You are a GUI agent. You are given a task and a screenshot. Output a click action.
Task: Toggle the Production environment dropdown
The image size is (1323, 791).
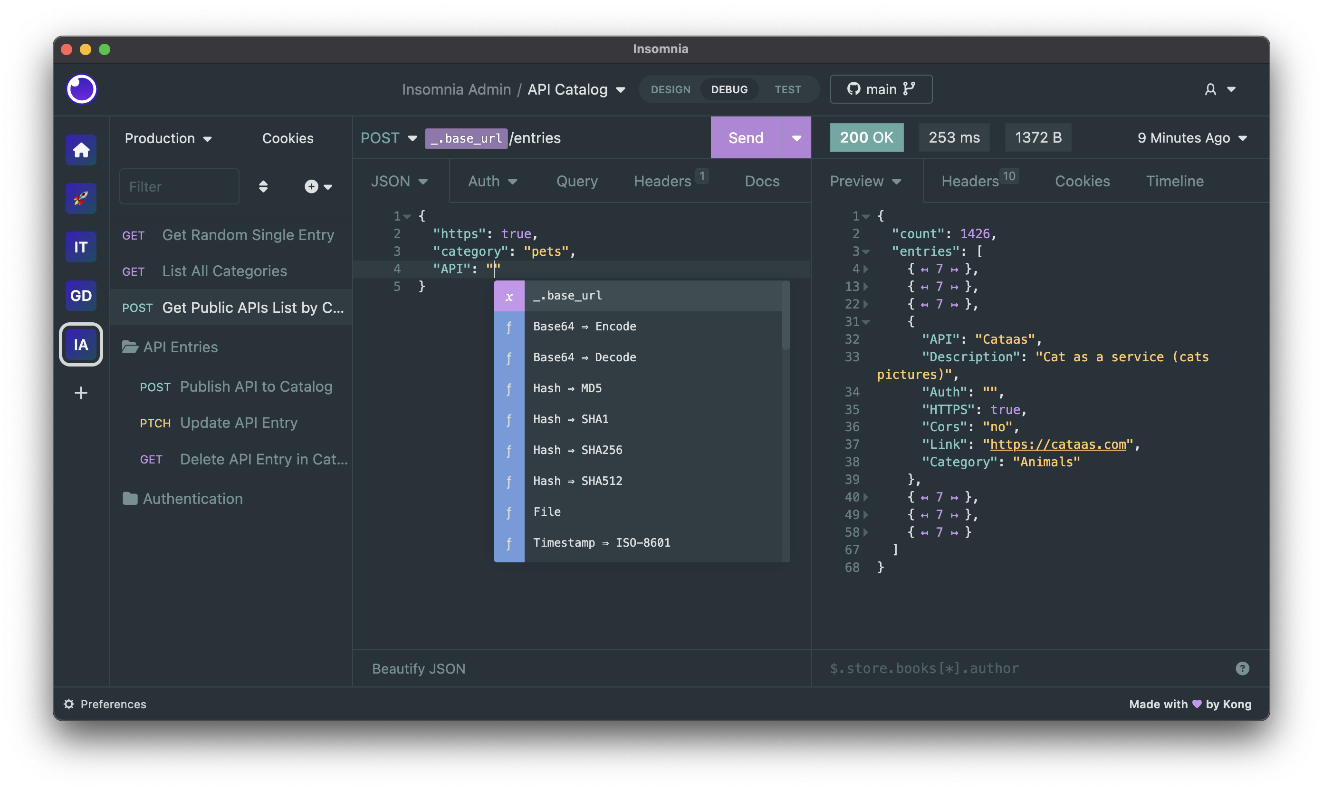pyautogui.click(x=168, y=137)
